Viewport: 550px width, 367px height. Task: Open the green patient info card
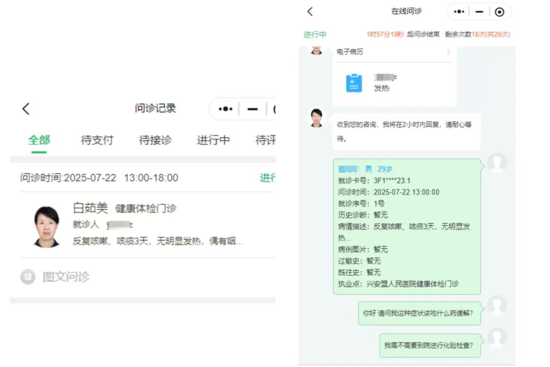pos(406,226)
